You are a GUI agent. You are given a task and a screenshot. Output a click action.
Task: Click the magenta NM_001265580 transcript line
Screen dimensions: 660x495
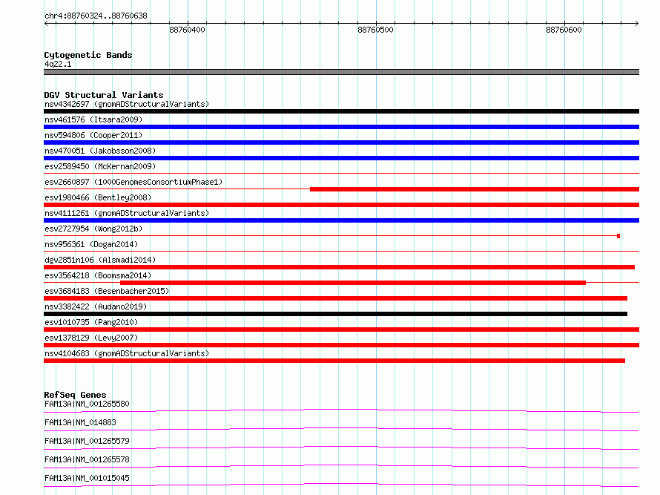(x=341, y=410)
